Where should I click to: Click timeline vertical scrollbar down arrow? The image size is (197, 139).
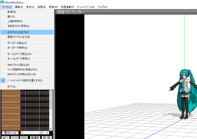click(x=51, y=129)
